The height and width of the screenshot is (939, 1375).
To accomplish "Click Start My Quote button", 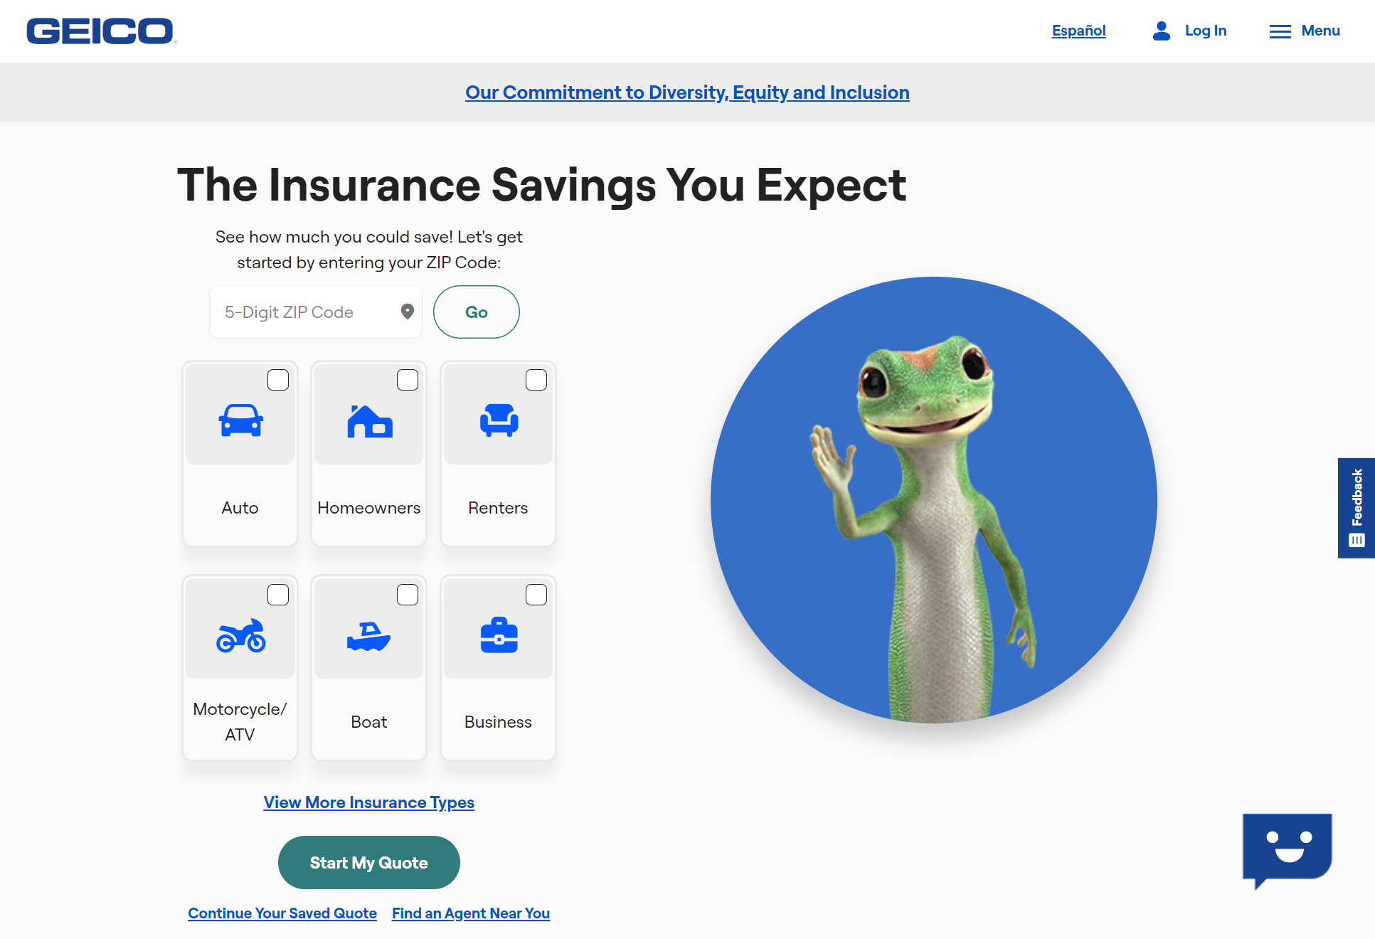I will (369, 863).
